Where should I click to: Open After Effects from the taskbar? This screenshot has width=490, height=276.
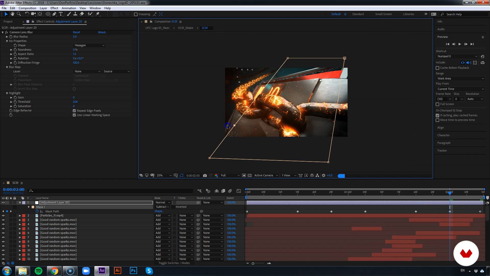102,271
